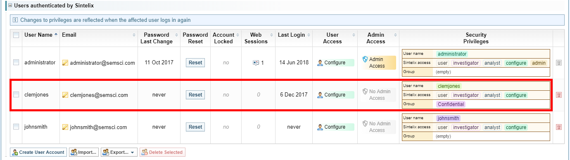Click the Confidential group tag

(451, 104)
